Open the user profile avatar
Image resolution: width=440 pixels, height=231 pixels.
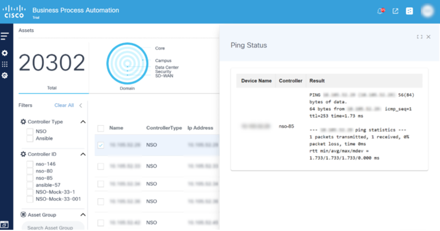(x=427, y=11)
